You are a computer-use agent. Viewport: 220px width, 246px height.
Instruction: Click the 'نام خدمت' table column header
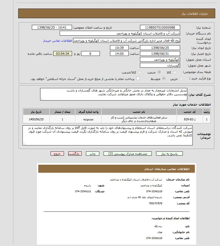139,112
